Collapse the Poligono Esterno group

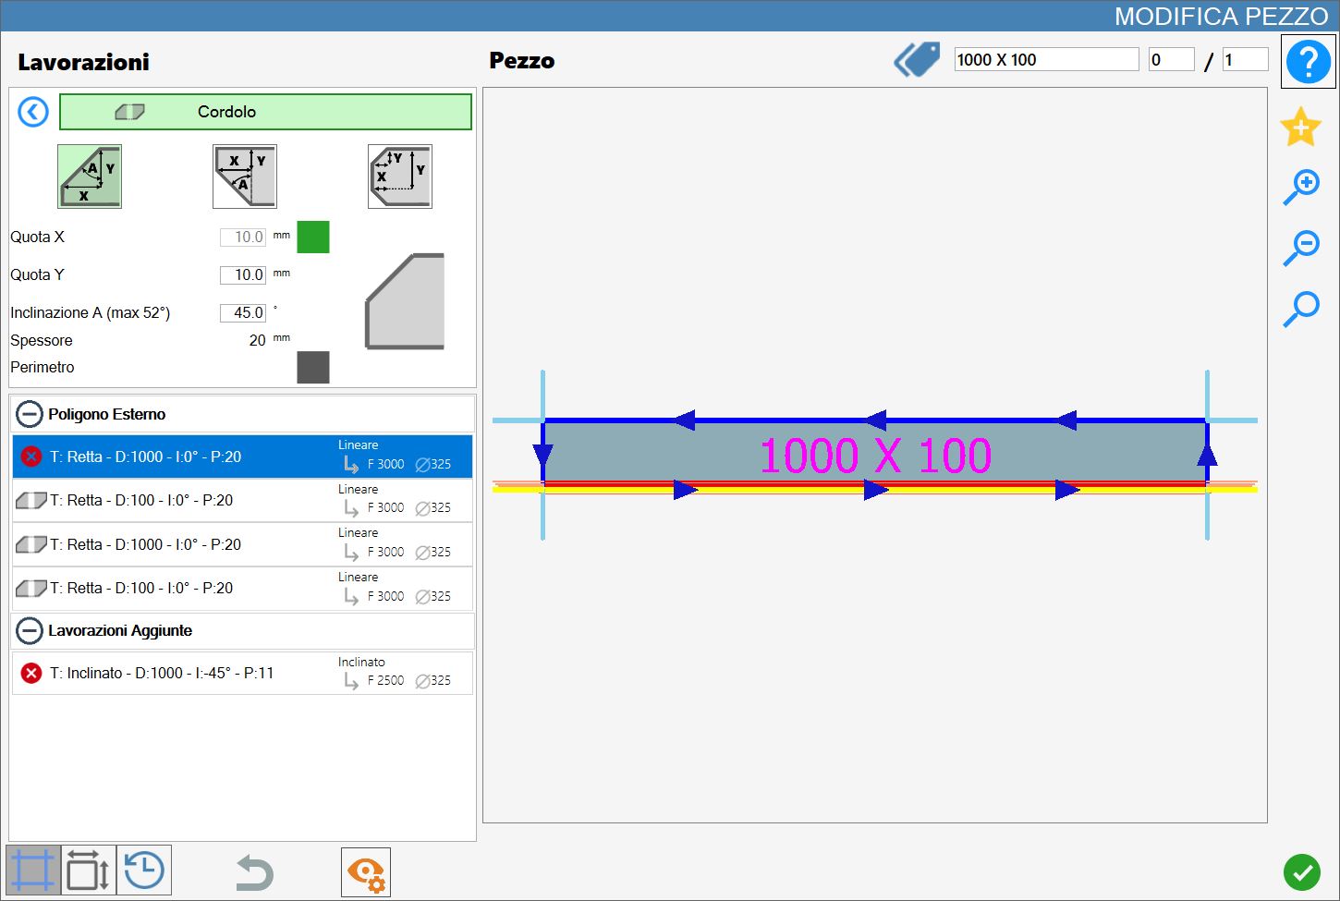point(30,414)
